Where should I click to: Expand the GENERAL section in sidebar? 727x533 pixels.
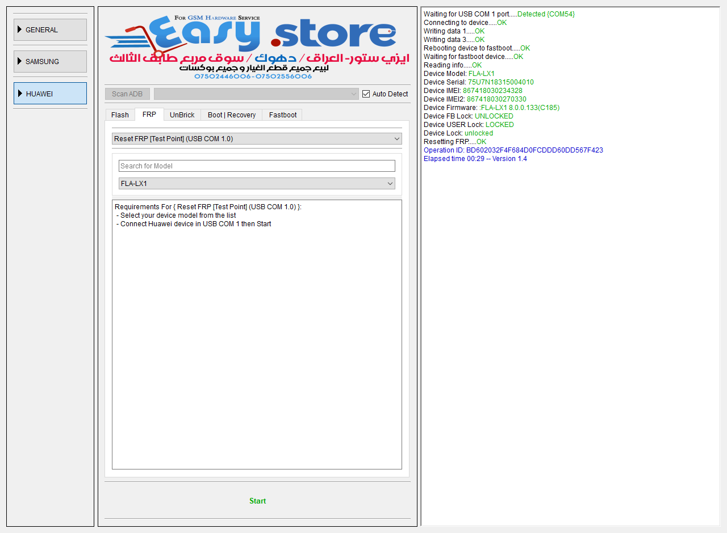[50, 29]
